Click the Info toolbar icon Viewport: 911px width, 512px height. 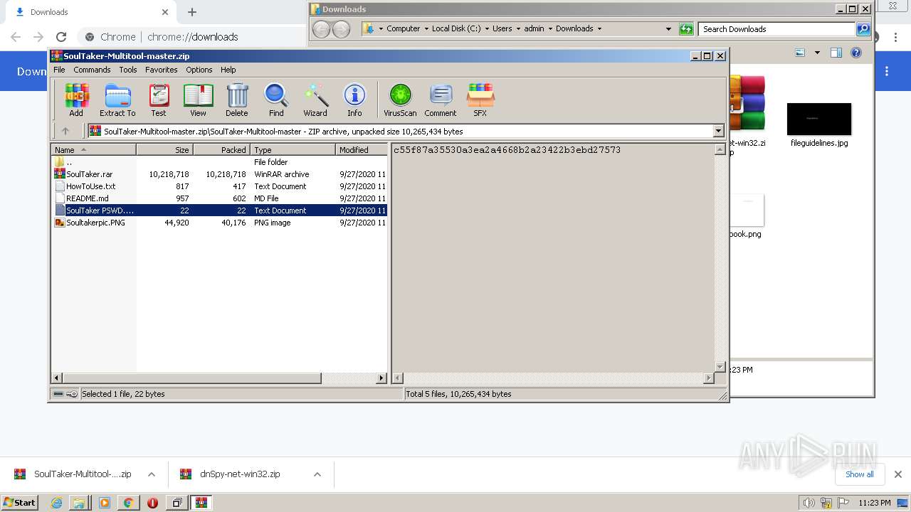[354, 100]
